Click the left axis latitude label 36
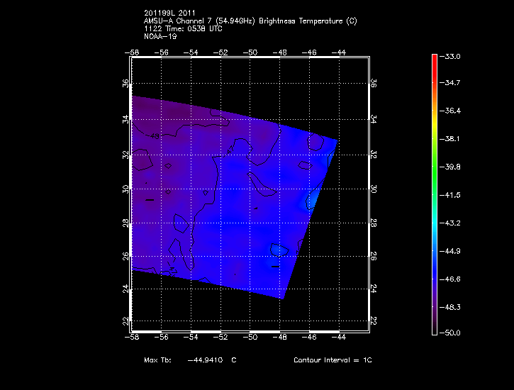The width and height of the screenshot is (514, 390). [125, 83]
